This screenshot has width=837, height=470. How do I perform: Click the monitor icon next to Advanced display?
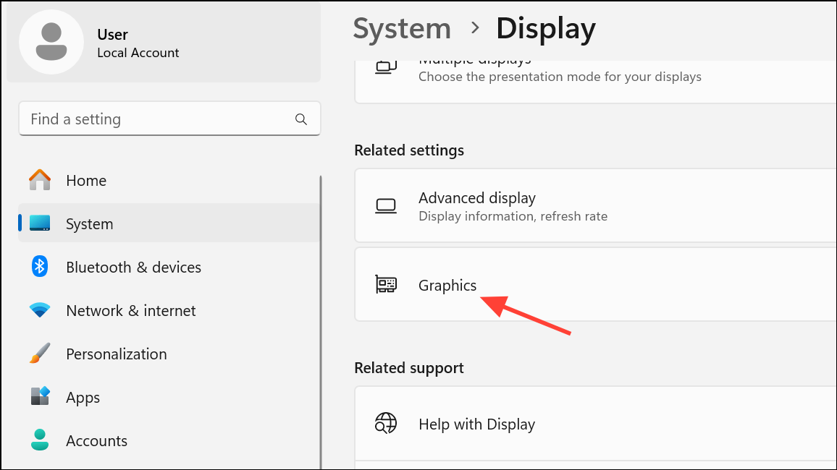pos(387,205)
